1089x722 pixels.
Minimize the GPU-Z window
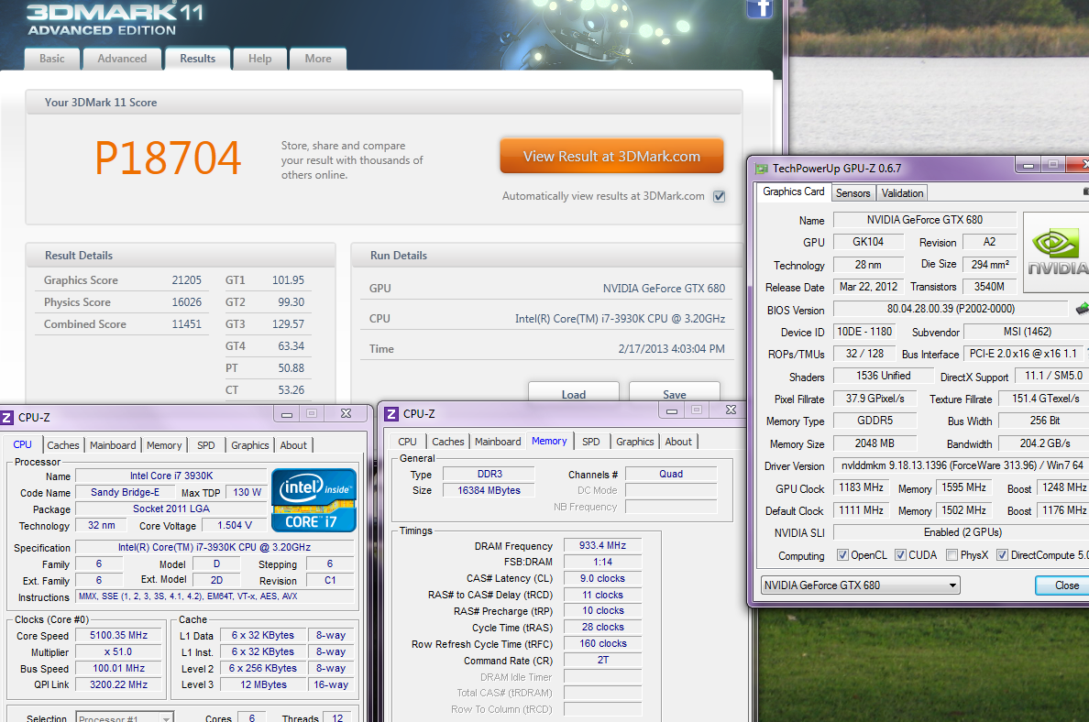tap(1028, 165)
